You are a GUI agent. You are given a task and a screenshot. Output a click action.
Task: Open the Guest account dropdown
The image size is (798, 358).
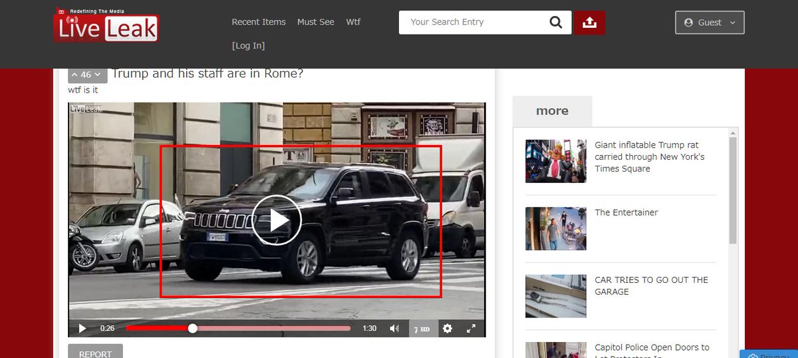(710, 23)
